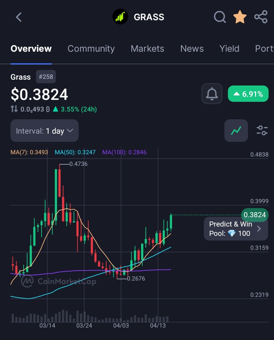This screenshot has height=340, width=274.
Task: Tap the 6.91% change badge
Action: 248,94
